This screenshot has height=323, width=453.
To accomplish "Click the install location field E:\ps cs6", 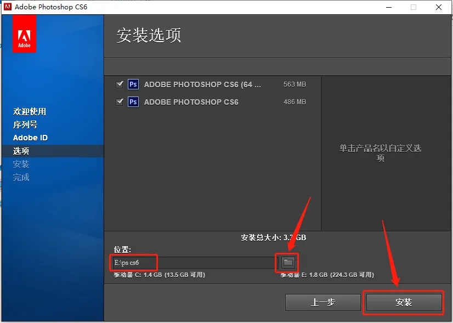I will click(195, 263).
